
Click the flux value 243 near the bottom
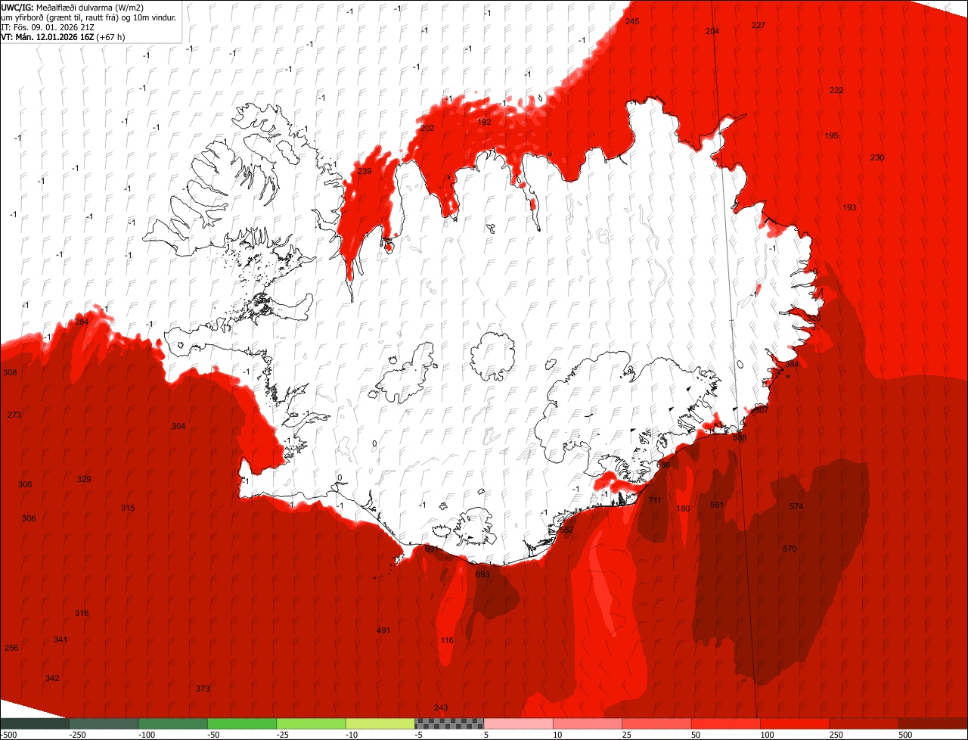[441, 707]
